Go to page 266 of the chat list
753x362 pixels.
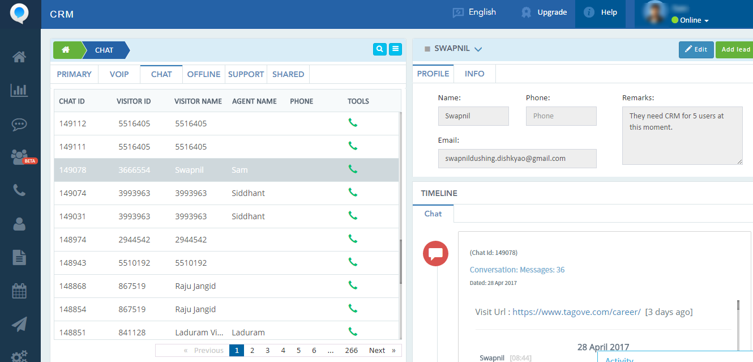(352, 350)
